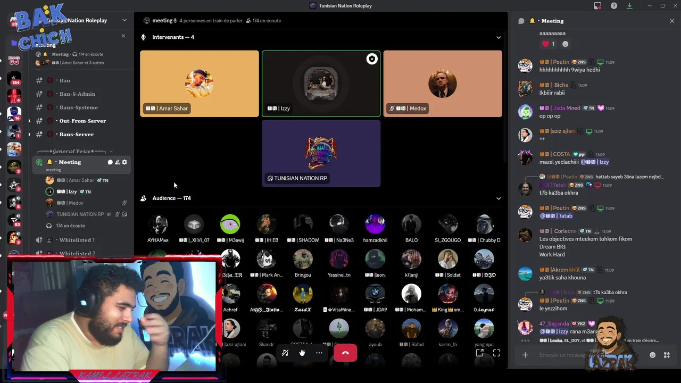Click the chat bubble icon beside Meeting header
The image size is (681, 383).
[521, 21]
